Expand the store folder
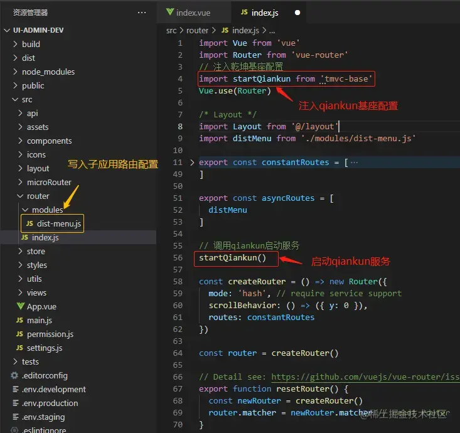460x433 pixels. coord(20,251)
